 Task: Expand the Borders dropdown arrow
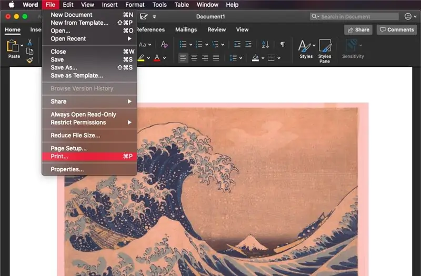279,58
